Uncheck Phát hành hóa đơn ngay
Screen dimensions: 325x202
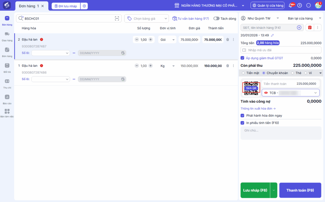242,115
